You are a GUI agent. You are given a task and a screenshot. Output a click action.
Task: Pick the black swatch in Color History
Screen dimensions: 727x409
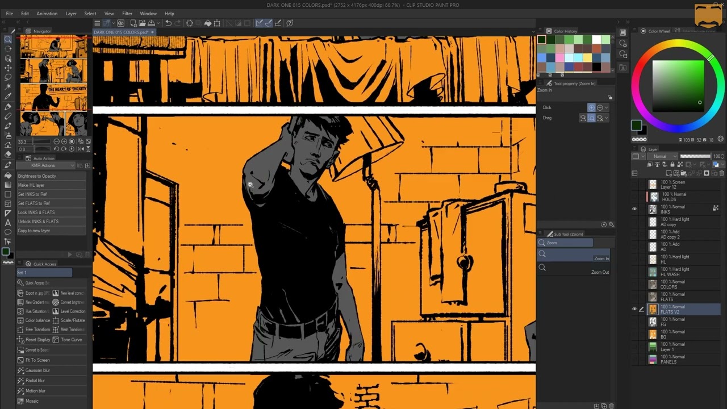point(596,68)
